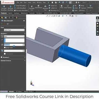Screen dimensions: 99x99
Task: Toggle the Draft outward checkbox
Action: (x=5, y=54)
